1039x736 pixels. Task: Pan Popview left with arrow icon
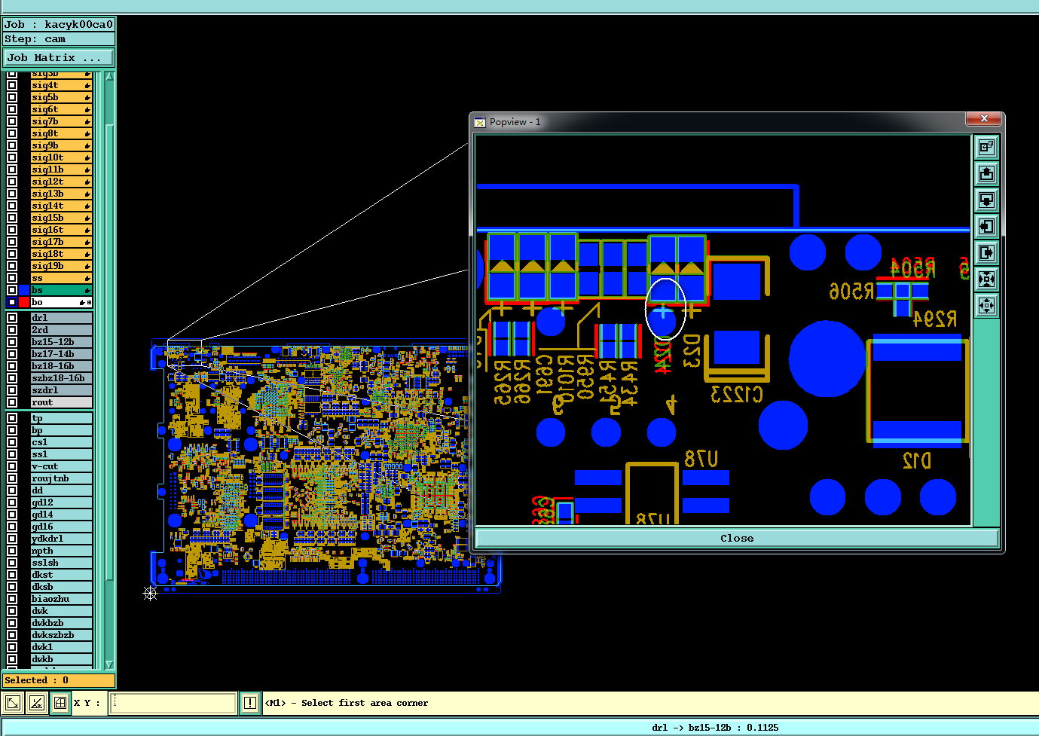coord(986,226)
